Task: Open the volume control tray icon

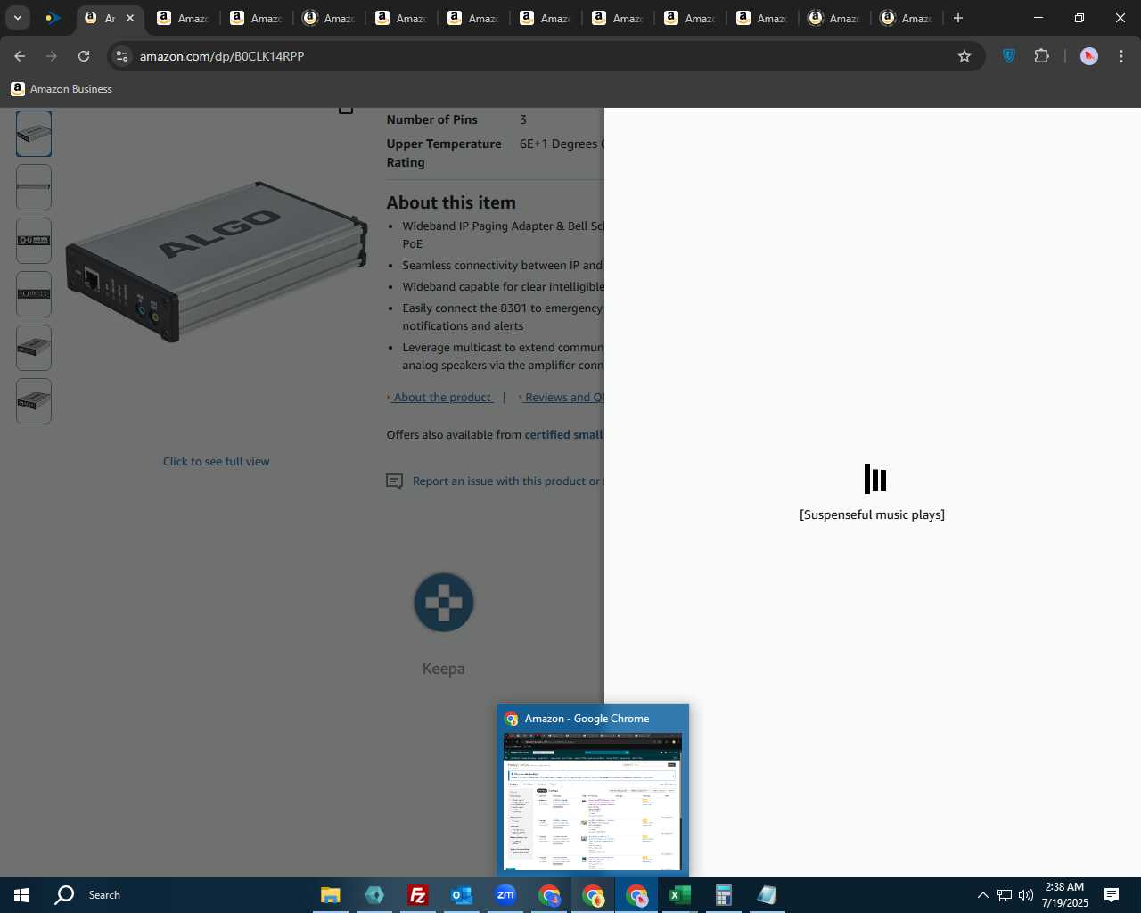Action: pos(1026,895)
